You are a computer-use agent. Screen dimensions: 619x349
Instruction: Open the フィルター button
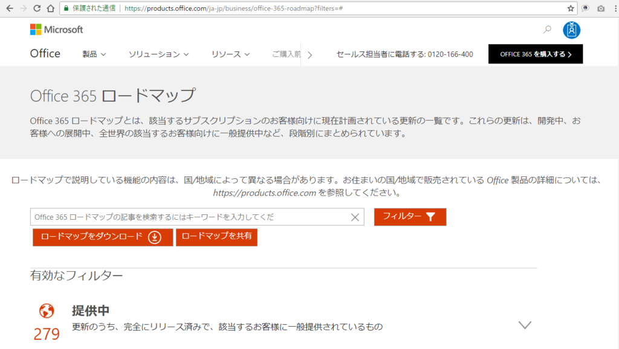coord(410,217)
